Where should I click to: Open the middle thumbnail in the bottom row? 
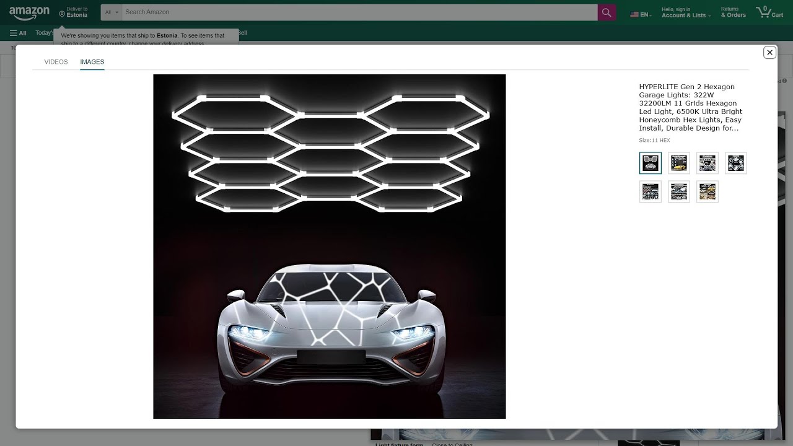click(679, 191)
